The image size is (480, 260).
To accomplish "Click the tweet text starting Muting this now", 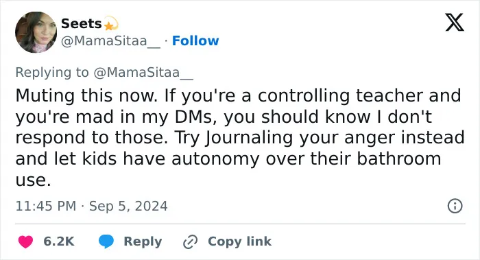I will [240, 137].
